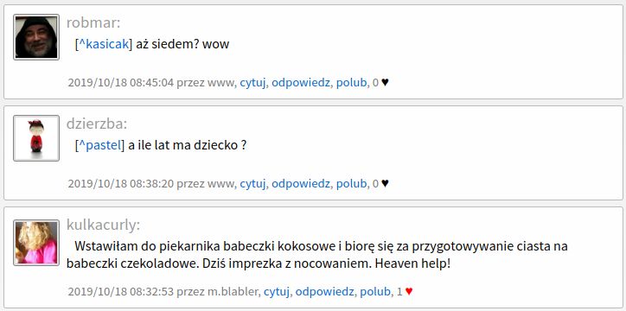Reply to dzierzba's post via 'odpowiedz'

click(x=301, y=183)
